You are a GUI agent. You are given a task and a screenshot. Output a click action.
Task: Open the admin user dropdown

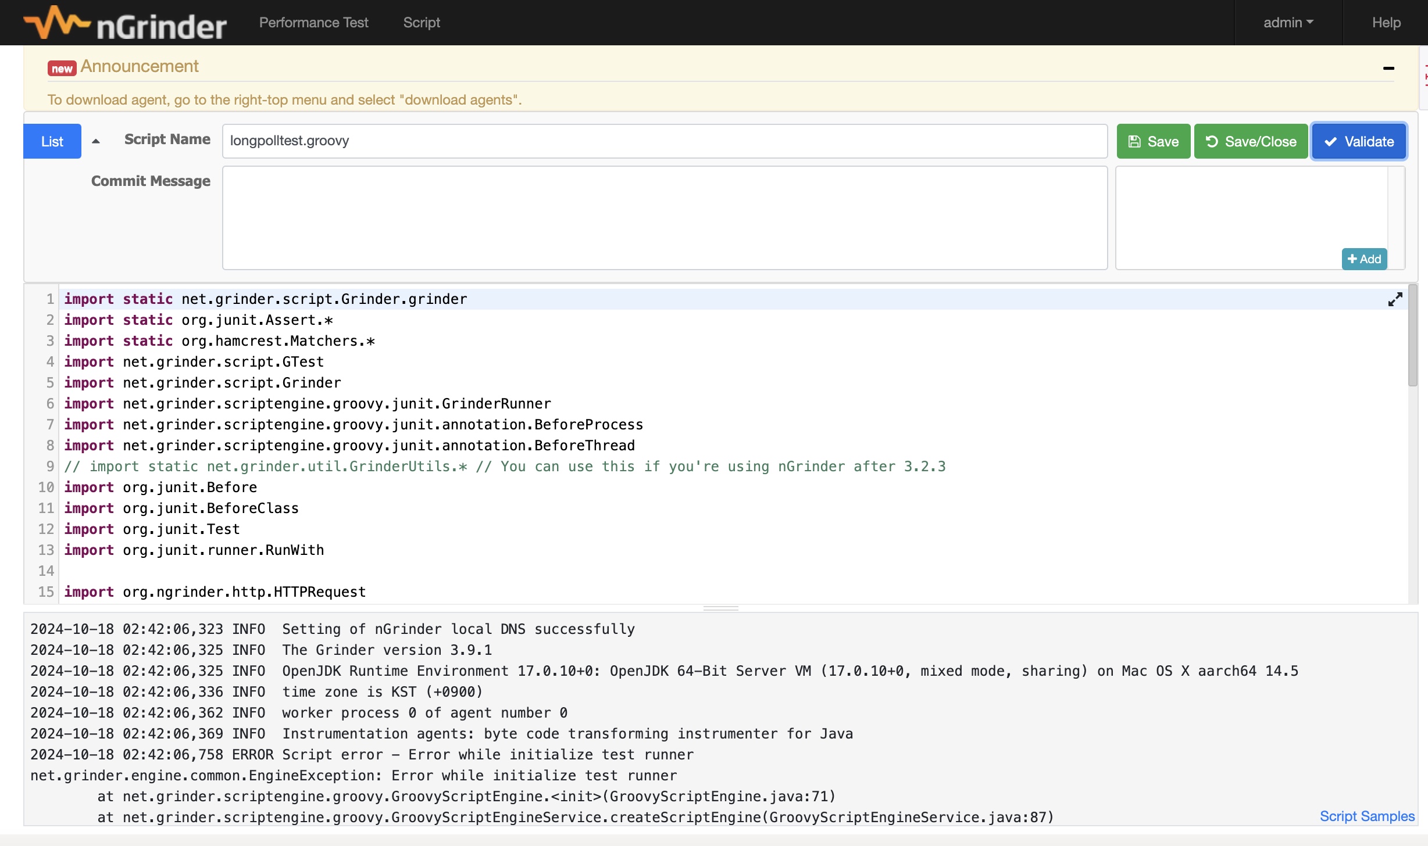coord(1288,23)
